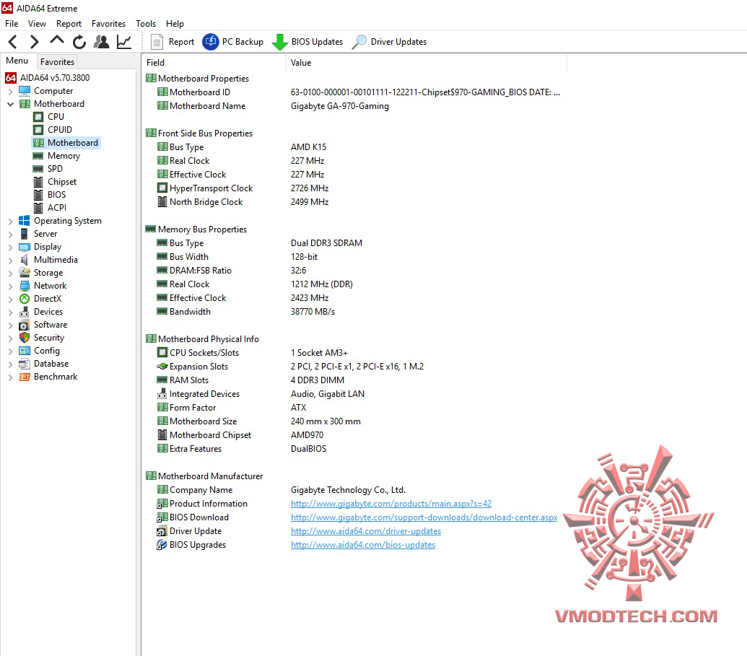Click the Field column header
747x656 pixels.
(214, 62)
